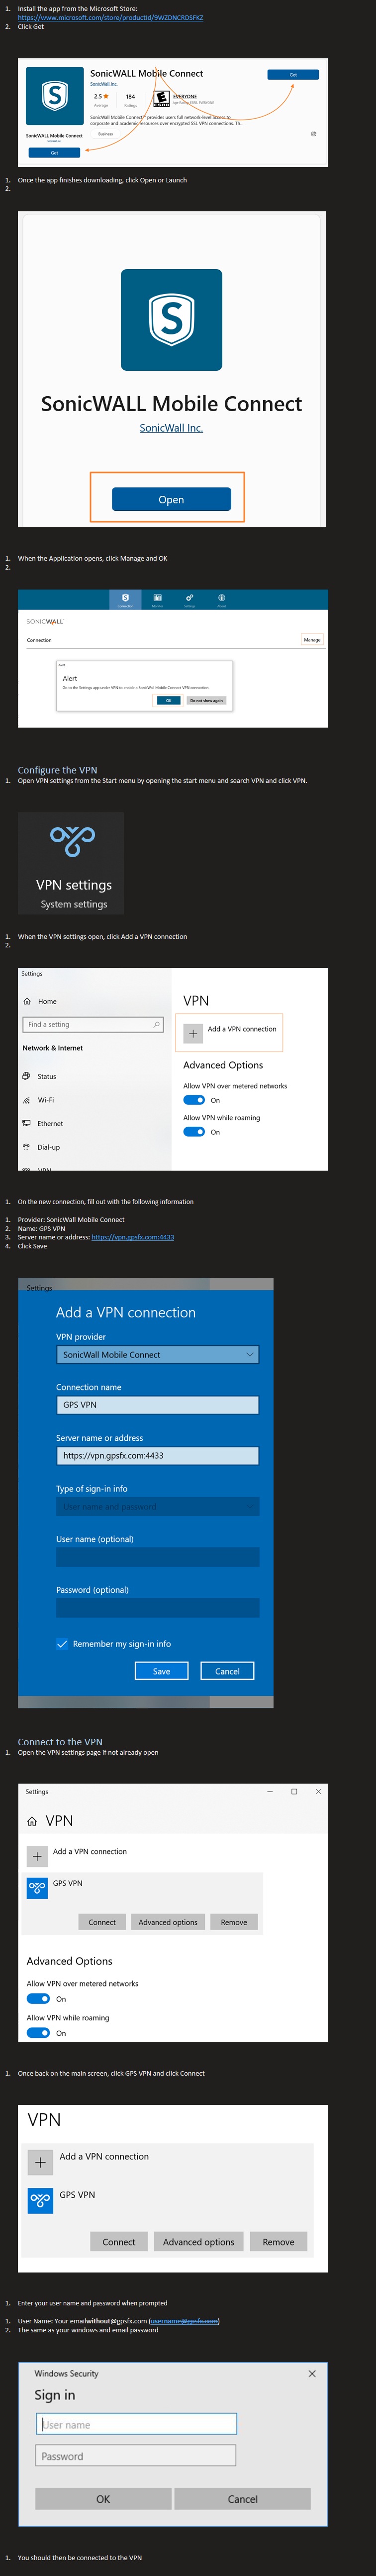Click the User name field in Sign in

[137, 2424]
